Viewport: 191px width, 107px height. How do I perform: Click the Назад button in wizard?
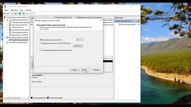[x=74, y=70]
